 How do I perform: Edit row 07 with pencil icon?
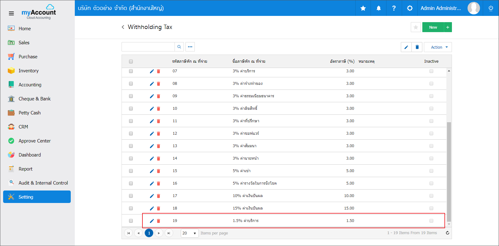(152, 71)
